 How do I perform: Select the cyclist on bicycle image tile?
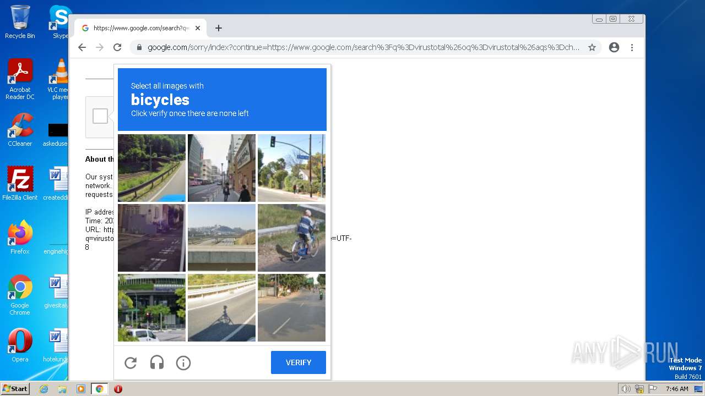click(x=291, y=238)
